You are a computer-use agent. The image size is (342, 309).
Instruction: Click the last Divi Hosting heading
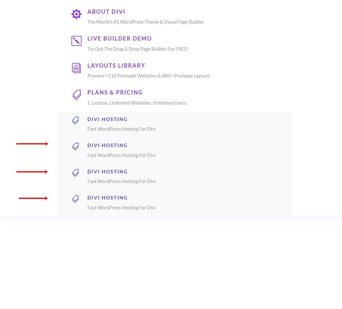107,198
